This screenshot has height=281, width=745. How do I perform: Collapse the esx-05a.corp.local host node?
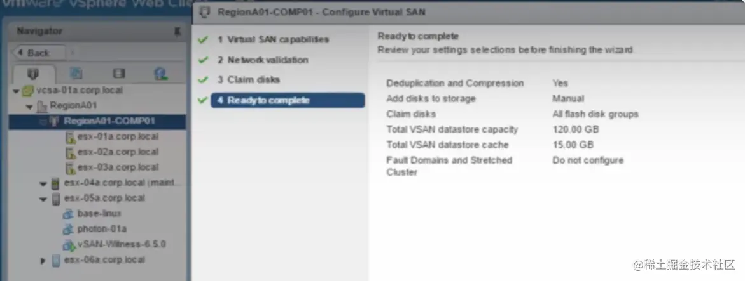(x=43, y=199)
